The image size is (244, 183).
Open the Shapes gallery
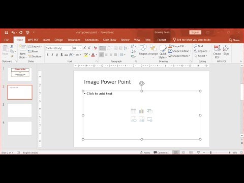(x=143, y=51)
